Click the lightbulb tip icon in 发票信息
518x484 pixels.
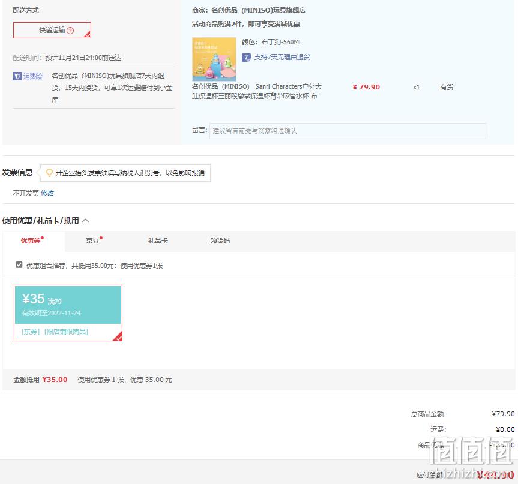(x=49, y=173)
